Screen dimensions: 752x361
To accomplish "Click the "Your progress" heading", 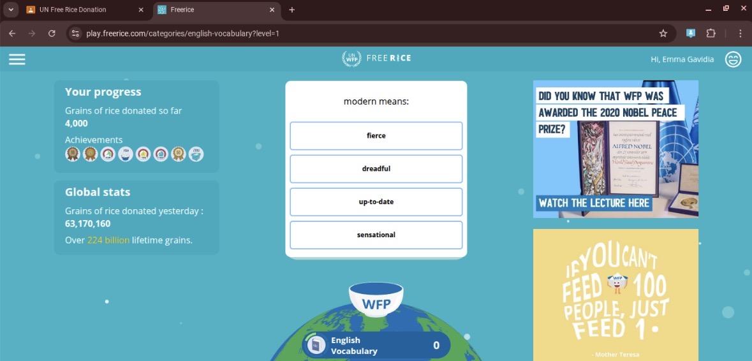I will [x=103, y=92].
